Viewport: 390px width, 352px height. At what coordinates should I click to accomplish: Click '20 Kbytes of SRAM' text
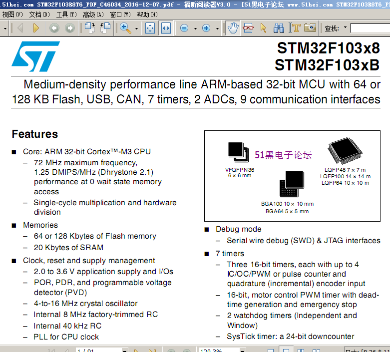pos(68,247)
